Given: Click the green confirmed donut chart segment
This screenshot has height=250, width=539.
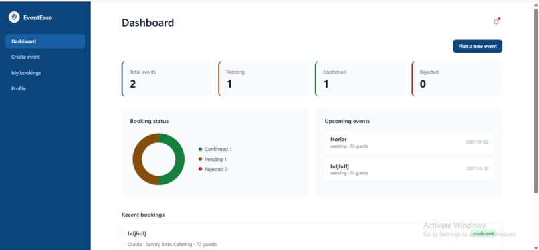Looking at the screenshot, I should pyautogui.click(x=180, y=159).
